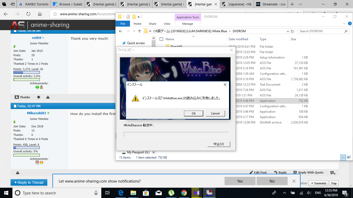Go to Edge browser home page
The height and width of the screenshot is (198, 353).
point(40,14)
